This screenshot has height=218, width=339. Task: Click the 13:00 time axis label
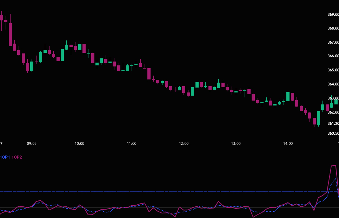(x=236, y=143)
